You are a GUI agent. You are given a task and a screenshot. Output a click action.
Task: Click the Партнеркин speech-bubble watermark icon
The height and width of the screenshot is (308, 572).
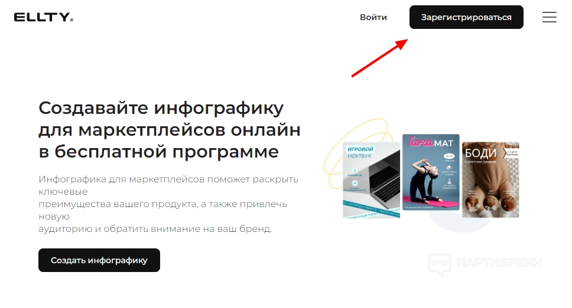pyautogui.click(x=440, y=265)
